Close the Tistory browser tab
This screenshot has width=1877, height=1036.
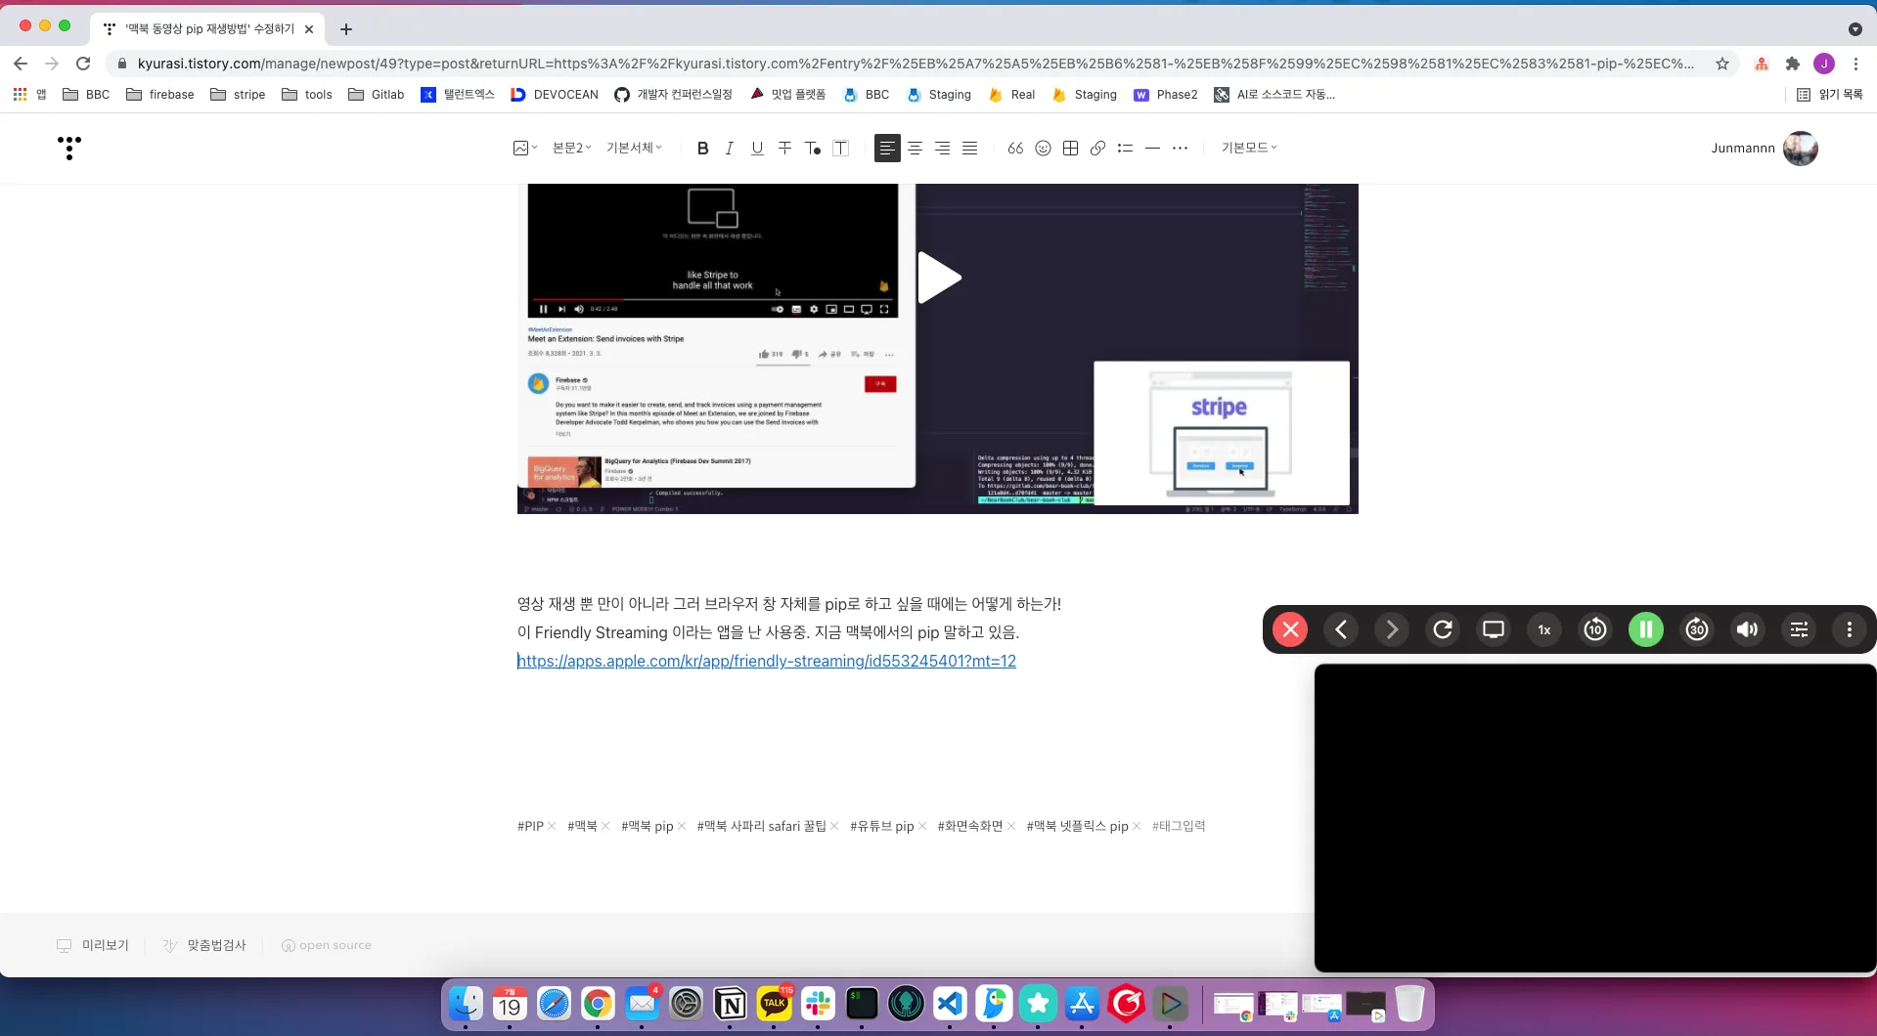[309, 29]
